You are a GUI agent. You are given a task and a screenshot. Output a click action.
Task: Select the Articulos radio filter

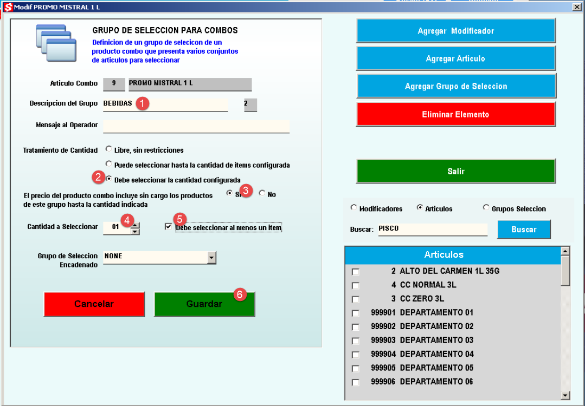pos(420,207)
